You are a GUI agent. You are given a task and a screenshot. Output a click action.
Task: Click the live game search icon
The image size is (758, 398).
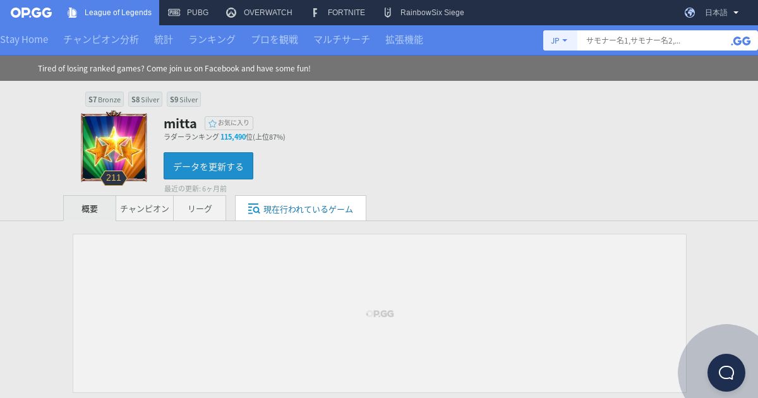point(254,209)
